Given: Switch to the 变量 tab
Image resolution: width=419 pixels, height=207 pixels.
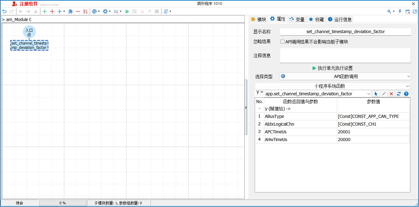Looking at the screenshot, I should coord(297,19).
